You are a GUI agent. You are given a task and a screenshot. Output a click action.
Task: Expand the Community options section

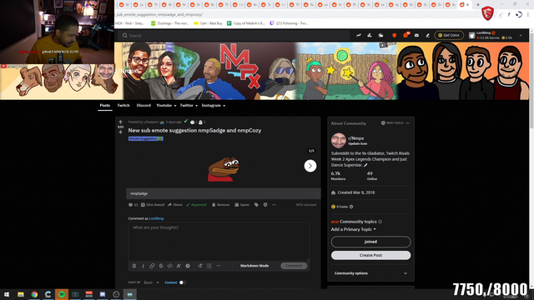pos(370,273)
